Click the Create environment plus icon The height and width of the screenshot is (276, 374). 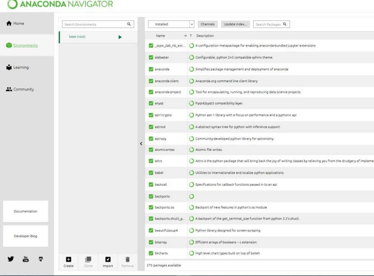coord(69,259)
